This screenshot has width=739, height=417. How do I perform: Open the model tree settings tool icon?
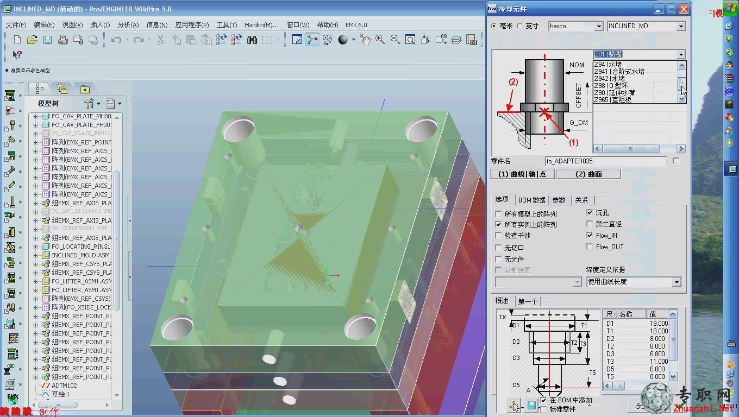[89, 103]
